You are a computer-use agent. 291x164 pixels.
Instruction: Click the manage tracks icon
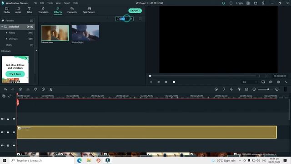4,96
